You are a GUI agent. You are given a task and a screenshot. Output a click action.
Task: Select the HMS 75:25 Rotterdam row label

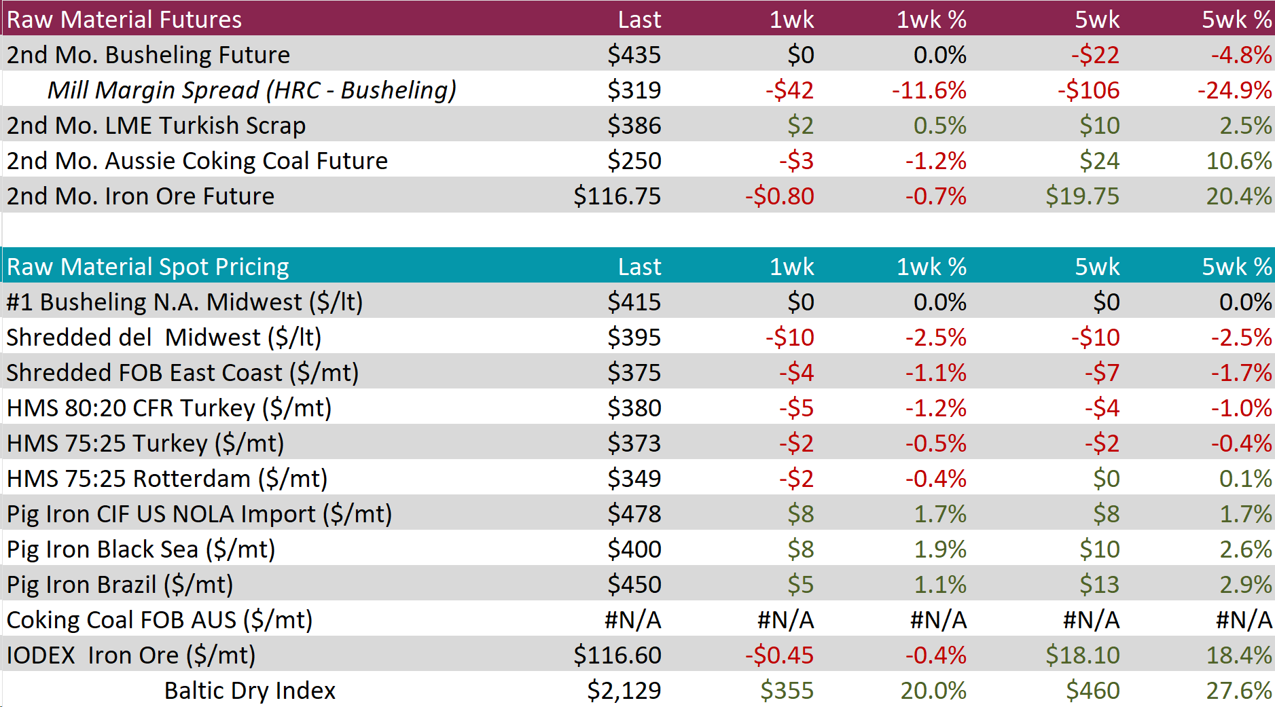167,479
